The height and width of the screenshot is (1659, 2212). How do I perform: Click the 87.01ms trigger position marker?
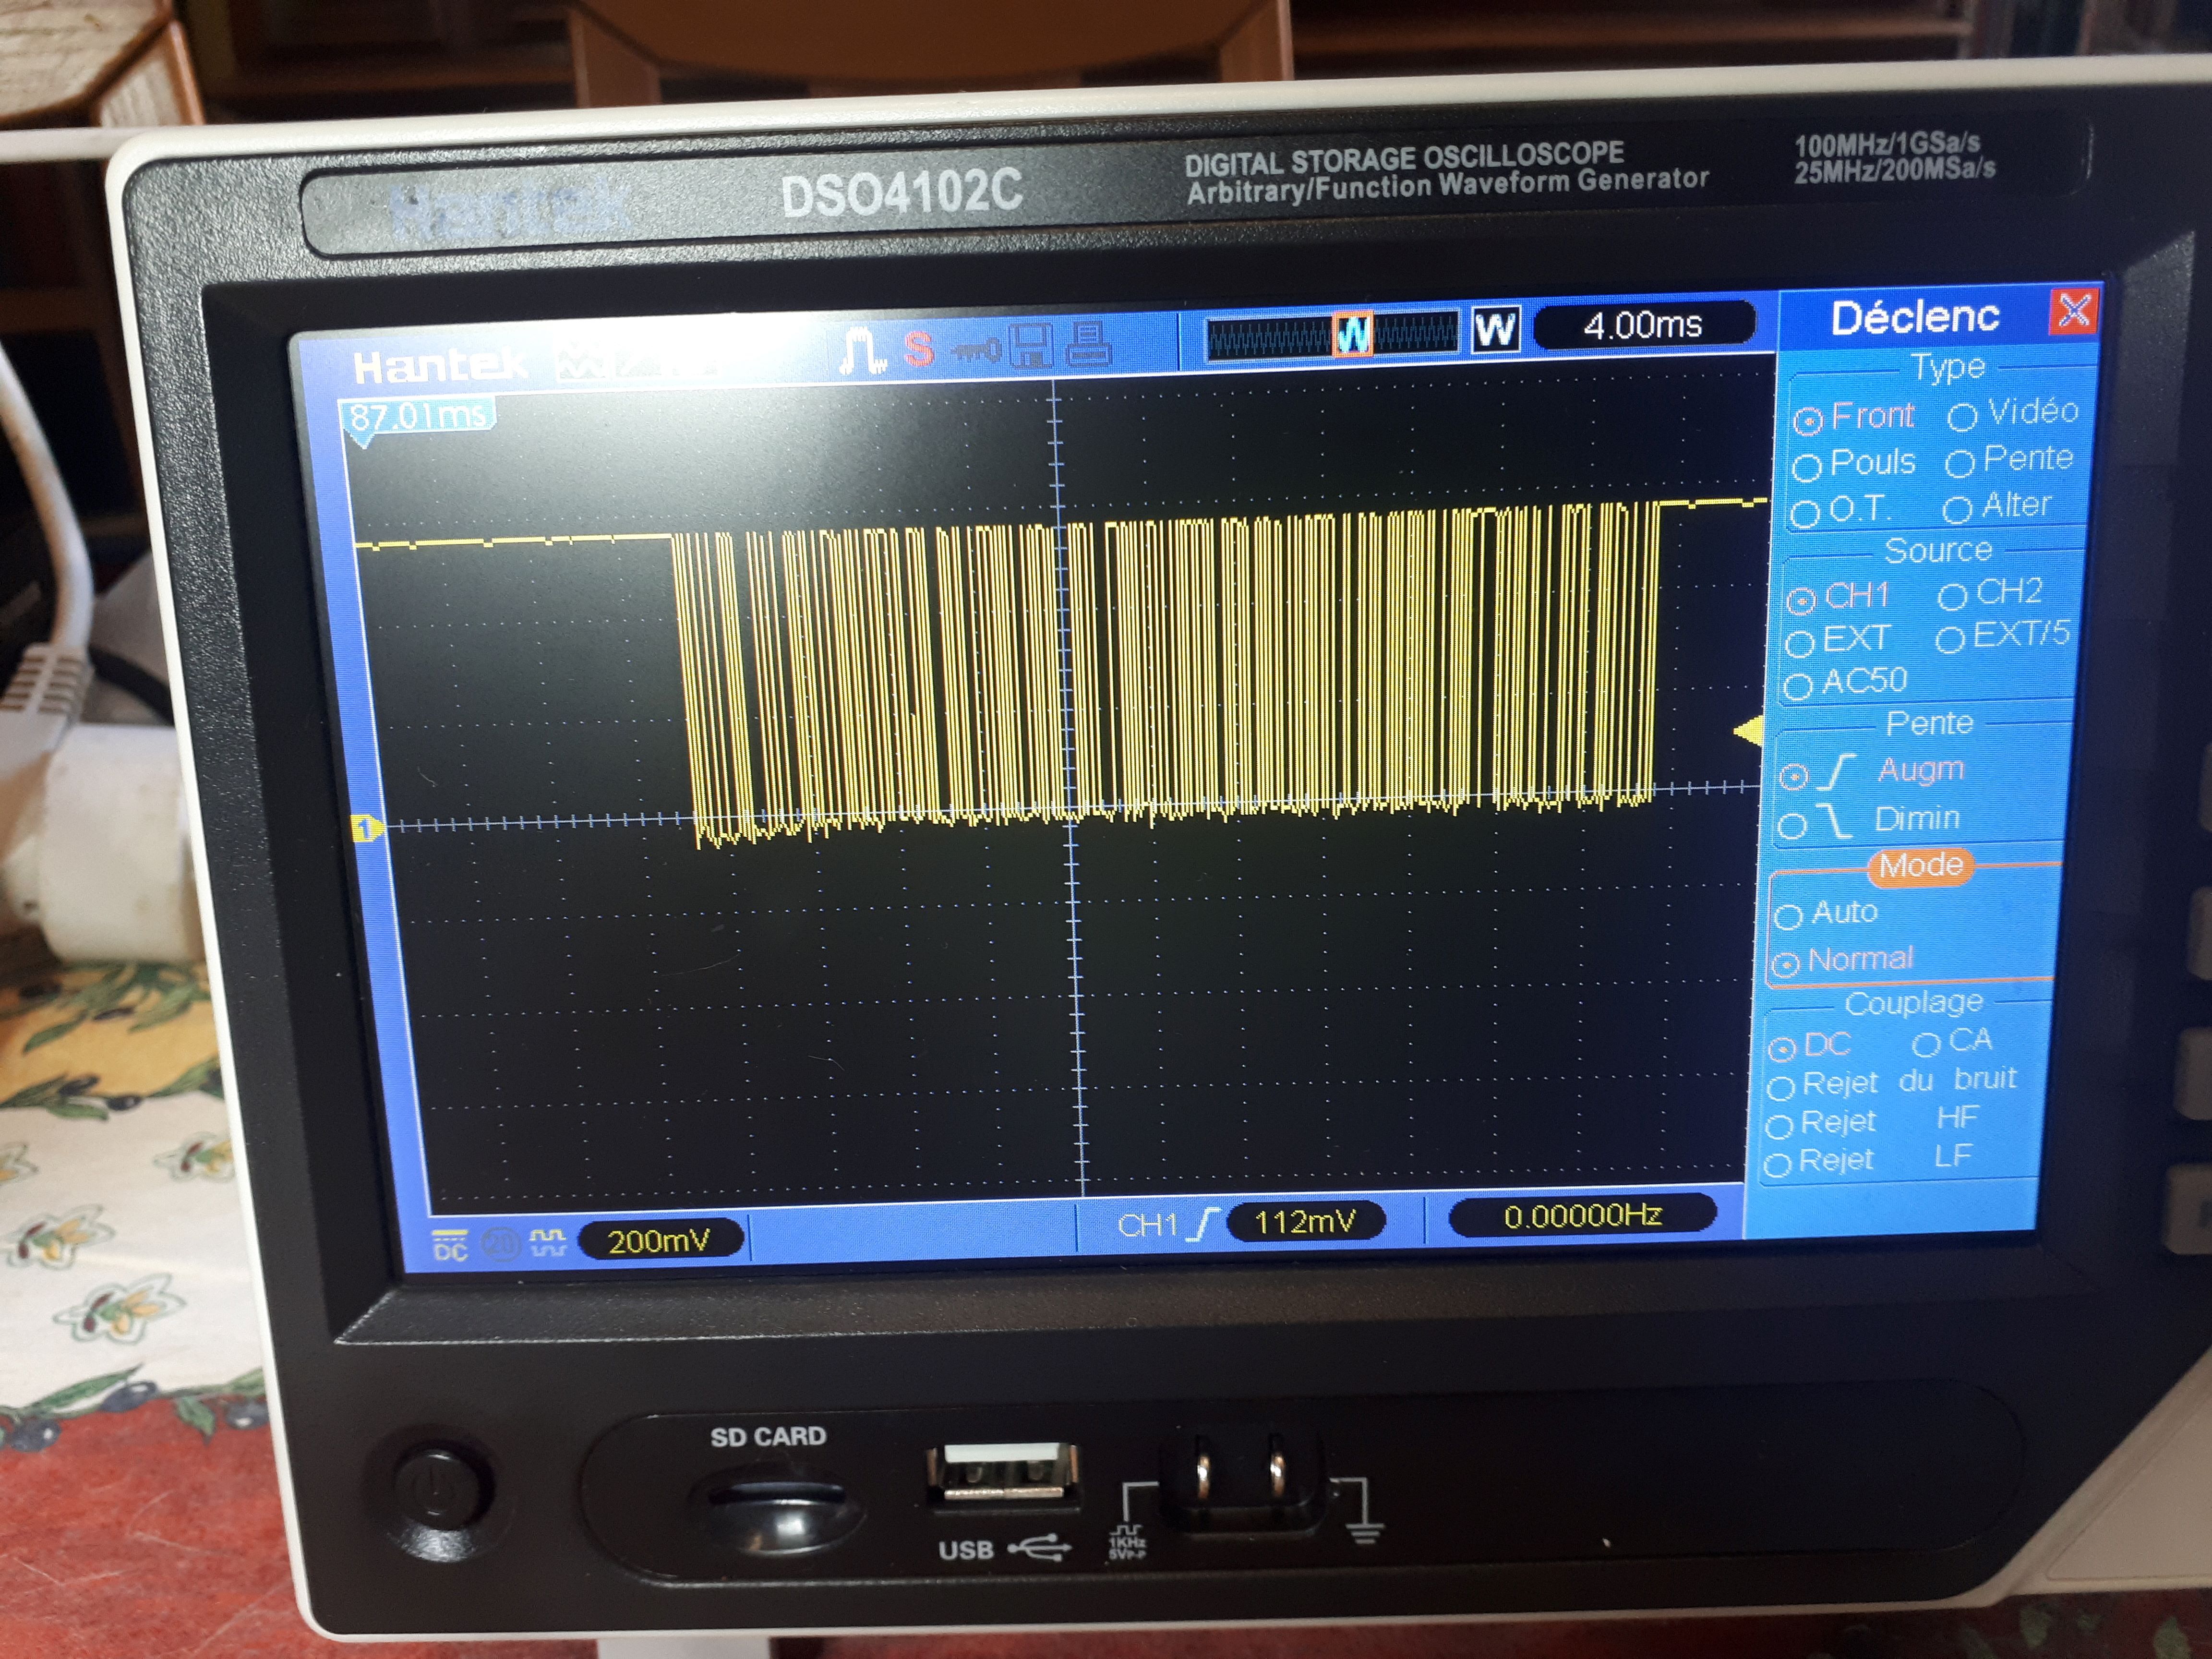pyautogui.click(x=417, y=414)
